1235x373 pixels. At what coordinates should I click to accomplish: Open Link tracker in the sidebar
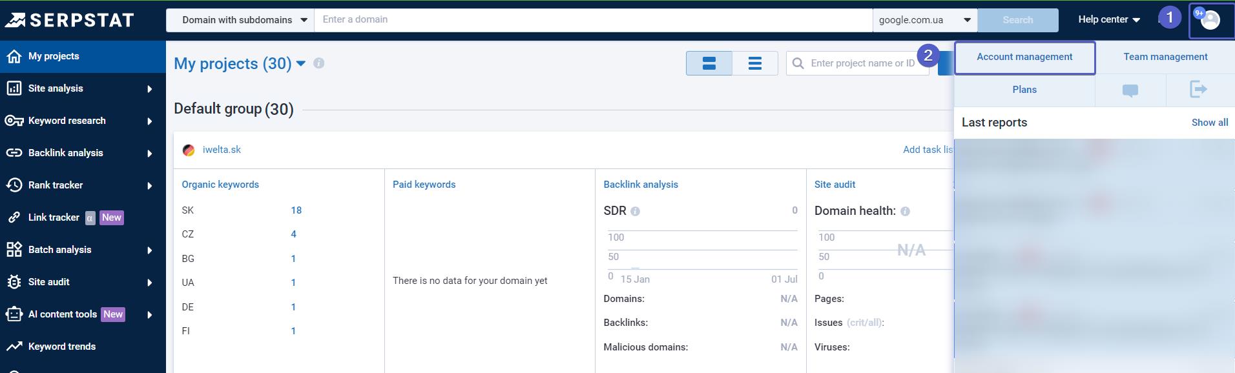(x=83, y=217)
